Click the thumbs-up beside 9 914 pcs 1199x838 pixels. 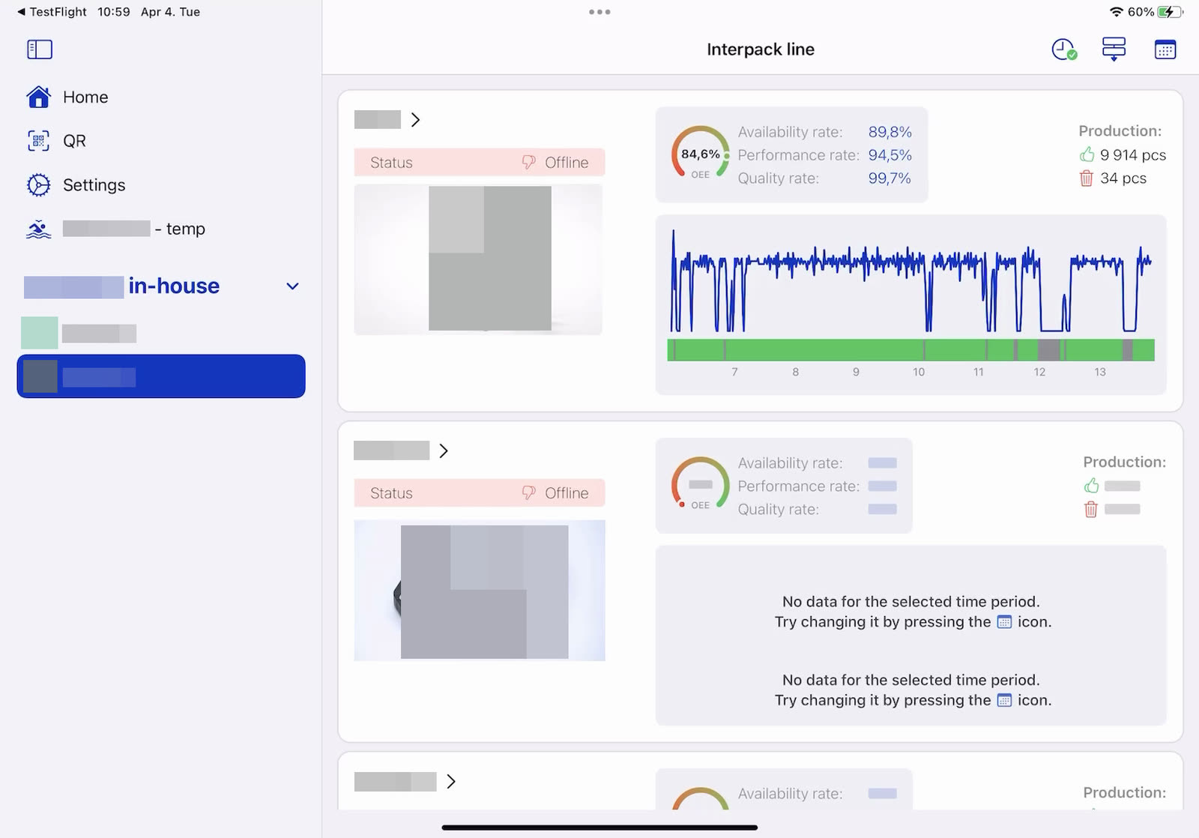[1088, 155]
